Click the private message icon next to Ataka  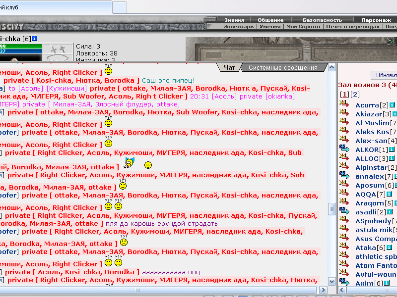(x=344, y=247)
